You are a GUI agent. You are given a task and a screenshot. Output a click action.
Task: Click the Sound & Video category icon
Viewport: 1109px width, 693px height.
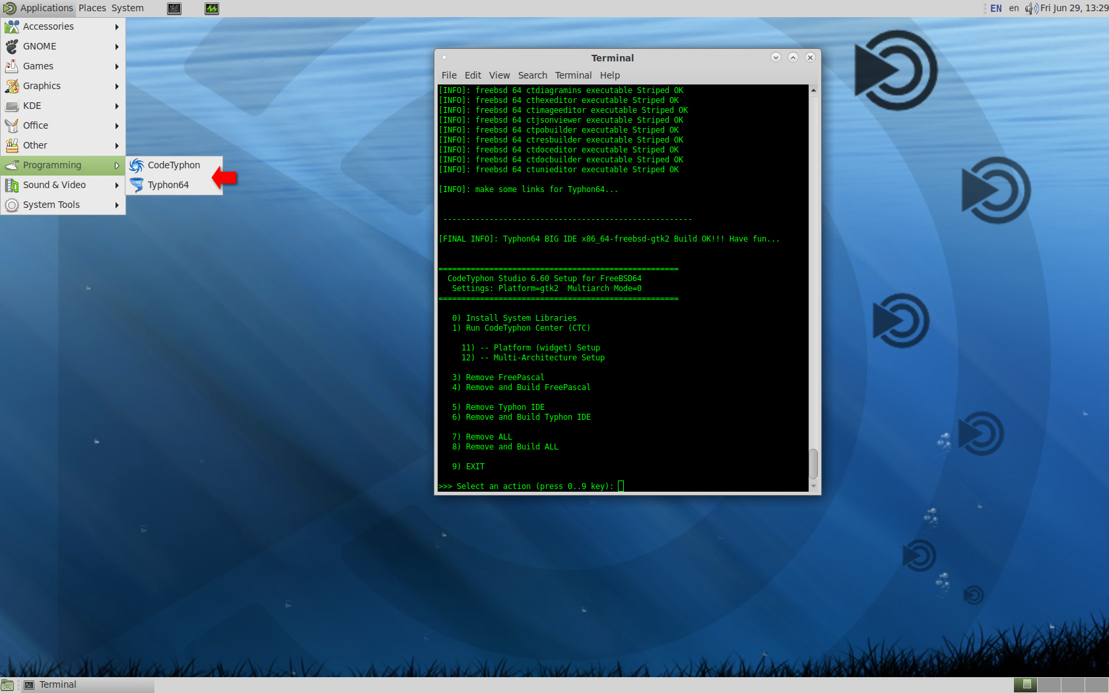12,185
